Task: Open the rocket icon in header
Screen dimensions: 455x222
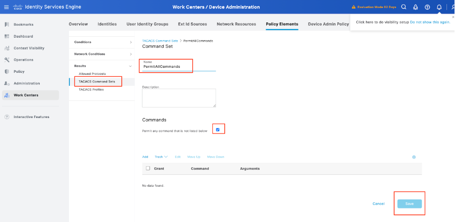Action: click(x=416, y=7)
